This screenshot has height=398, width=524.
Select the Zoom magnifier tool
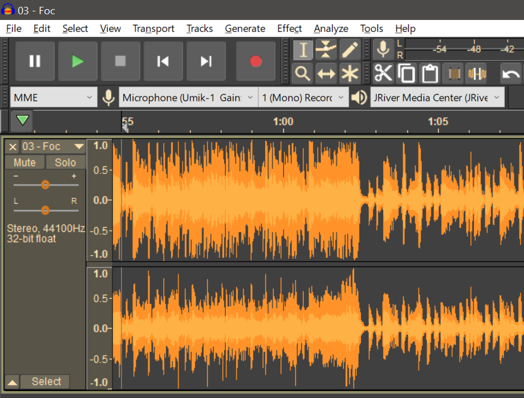[303, 73]
